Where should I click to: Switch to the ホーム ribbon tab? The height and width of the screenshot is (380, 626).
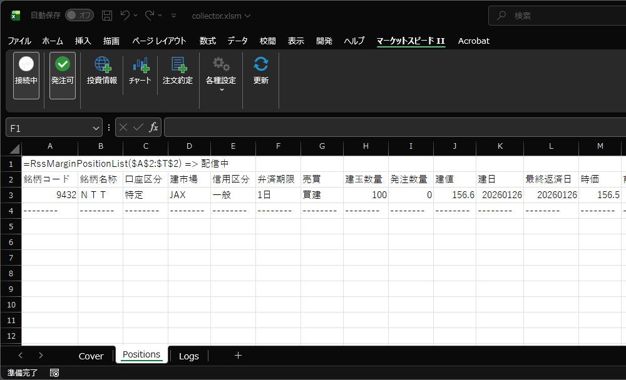53,41
